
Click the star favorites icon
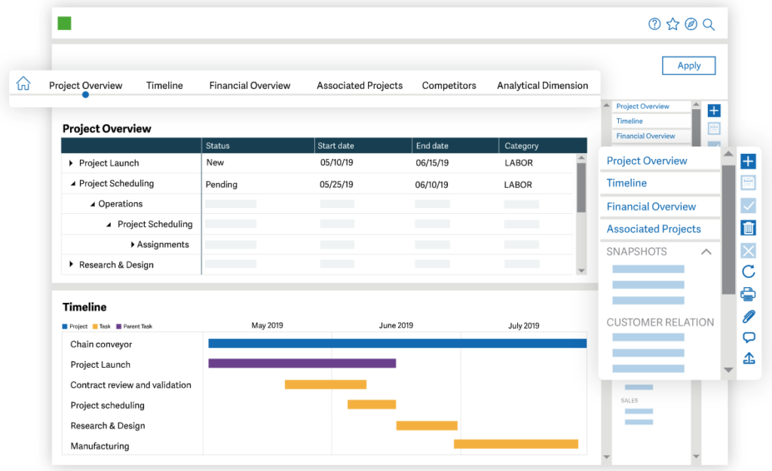[x=672, y=23]
